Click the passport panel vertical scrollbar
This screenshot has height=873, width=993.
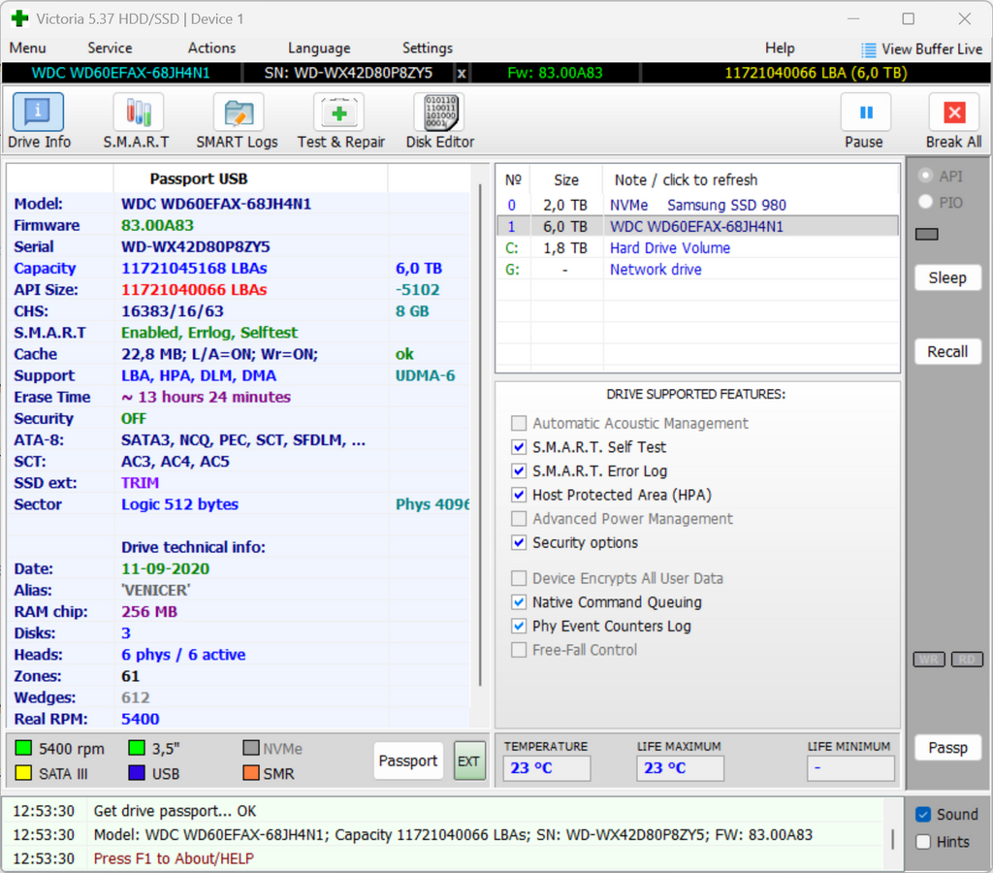coord(481,435)
